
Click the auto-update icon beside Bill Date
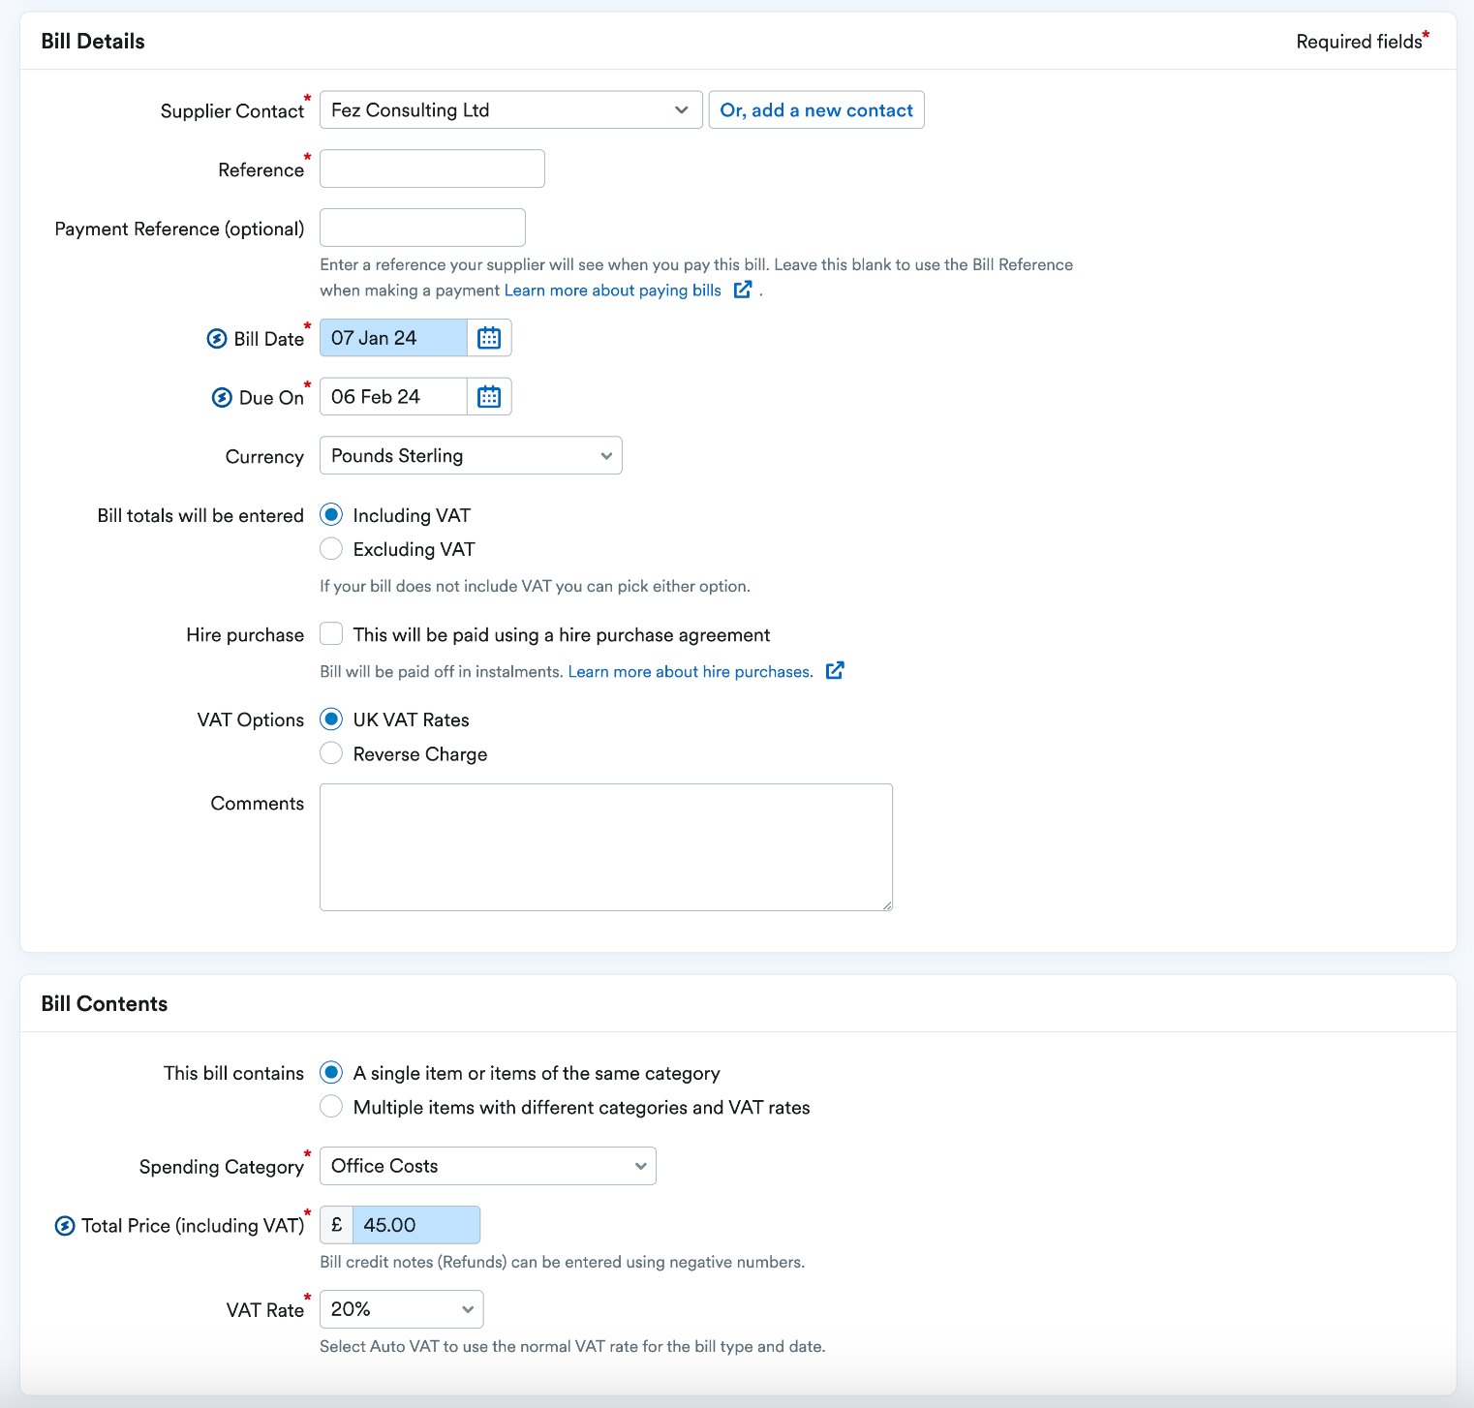coord(218,338)
